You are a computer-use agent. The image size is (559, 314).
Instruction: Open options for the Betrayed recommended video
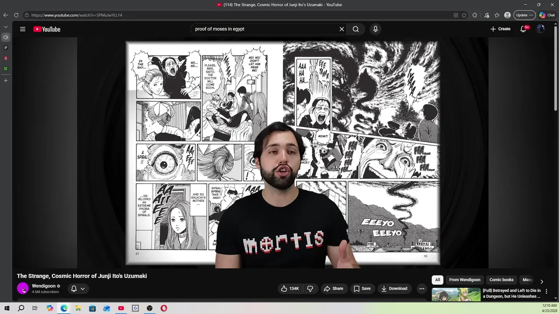tap(546, 291)
